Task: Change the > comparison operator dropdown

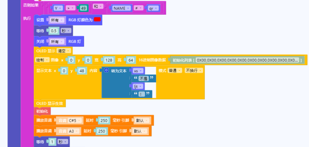Action: 70,8
